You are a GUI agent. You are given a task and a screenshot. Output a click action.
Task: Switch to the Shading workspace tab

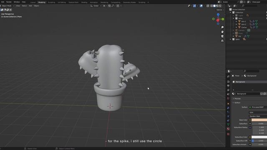tap(84, 2)
